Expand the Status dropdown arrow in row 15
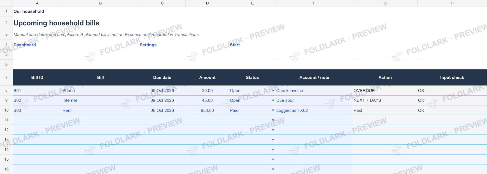487x174 pixels. click(x=273, y=159)
